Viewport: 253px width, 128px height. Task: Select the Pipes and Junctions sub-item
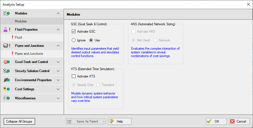[29, 54]
